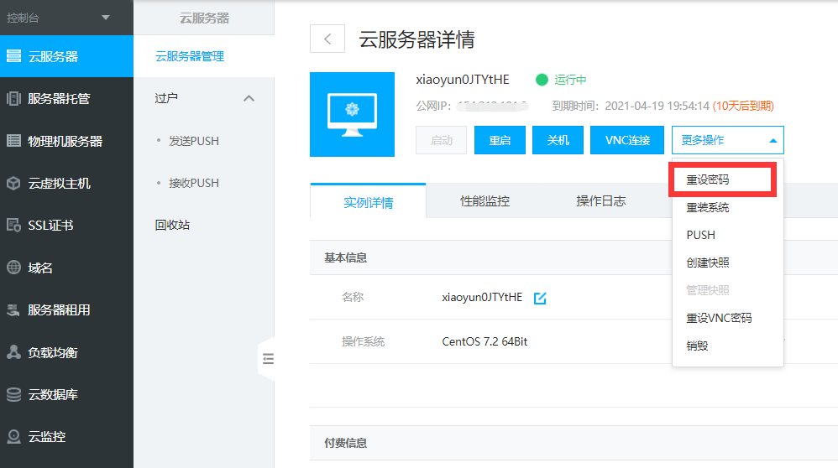
Task: Click the back arrow beside 云服务器详情
Action: (327, 39)
